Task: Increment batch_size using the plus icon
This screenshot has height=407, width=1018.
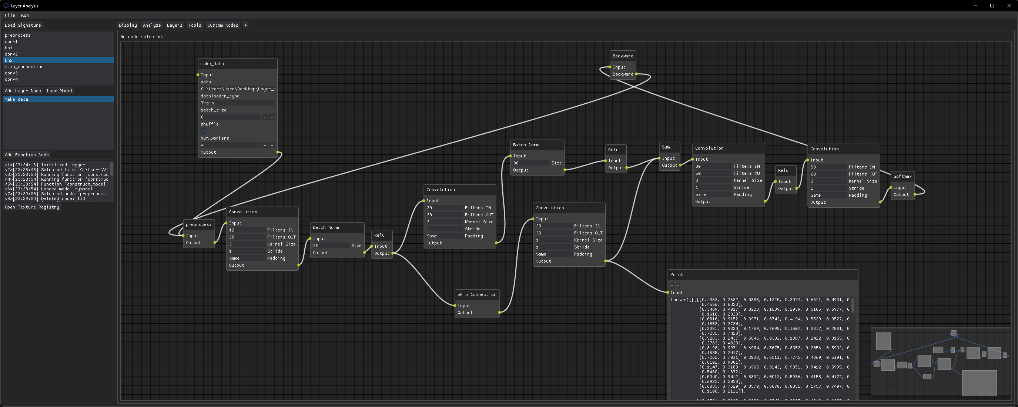Action: pos(272,117)
